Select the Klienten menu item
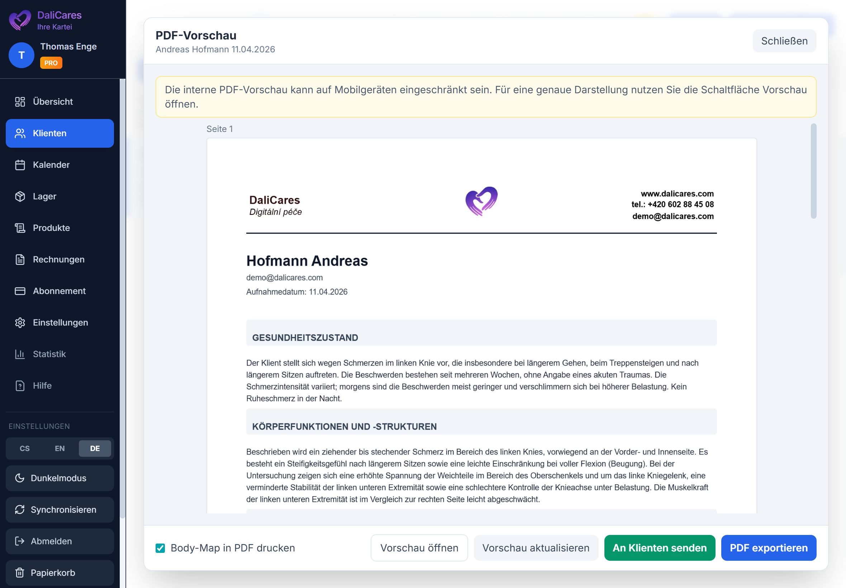 point(60,133)
